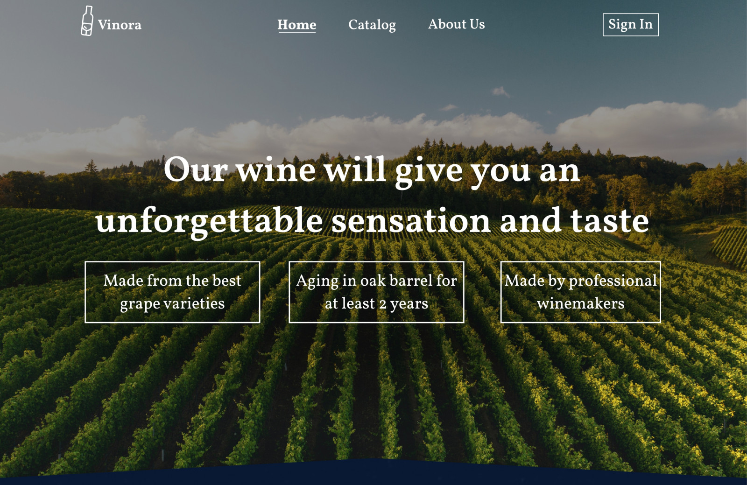Screen dimensions: 747x485
Task: Select the 'Aging in oak barrel' feature box
Action: tap(376, 292)
